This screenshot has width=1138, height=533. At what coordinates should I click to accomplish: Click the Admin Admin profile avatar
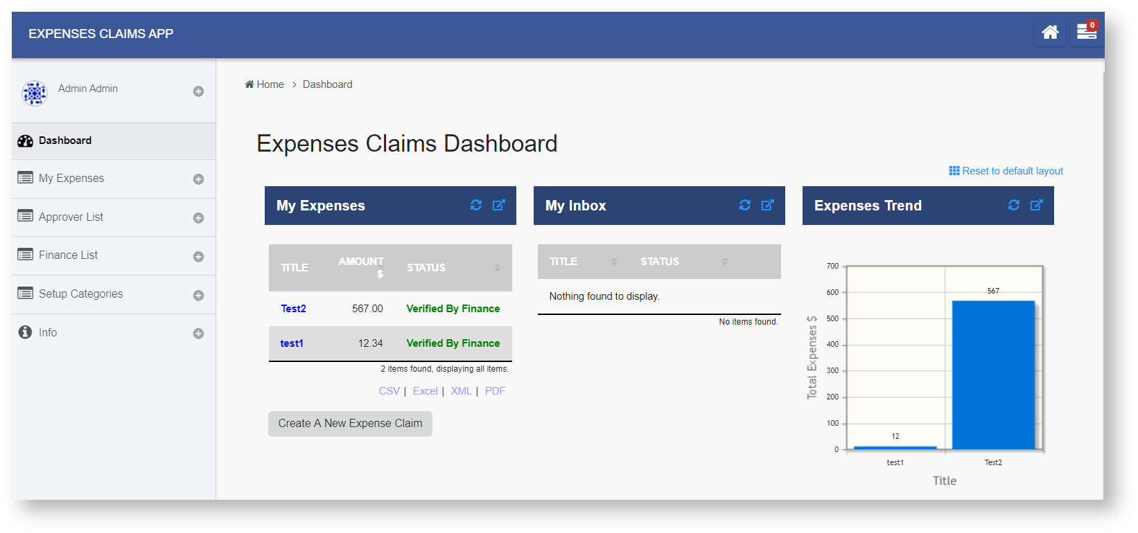[34, 93]
